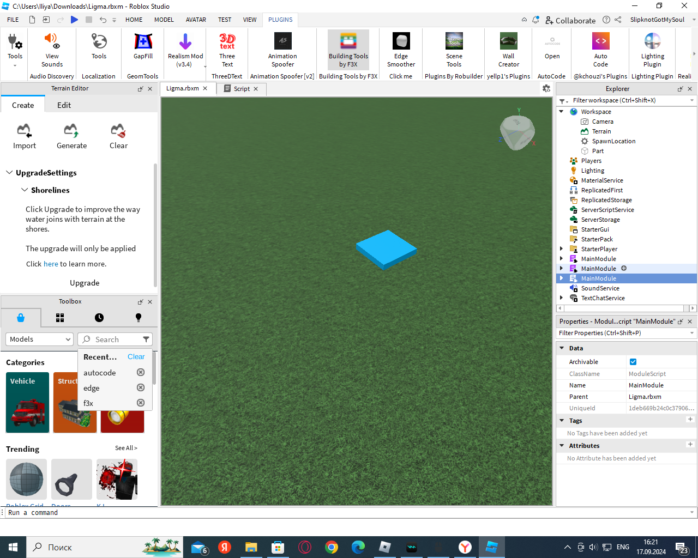The height and width of the screenshot is (558, 698).
Task: Open the Animation Spoofer plugin
Action: pos(282,50)
